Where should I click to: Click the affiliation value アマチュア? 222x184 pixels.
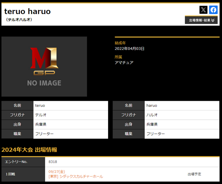click(124, 62)
